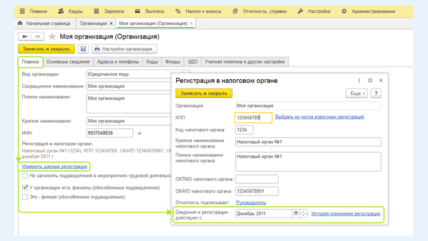428x241 pixels.
Task: Uncheck 'У организации есть филиалы' checkbox
Action: tap(25, 187)
